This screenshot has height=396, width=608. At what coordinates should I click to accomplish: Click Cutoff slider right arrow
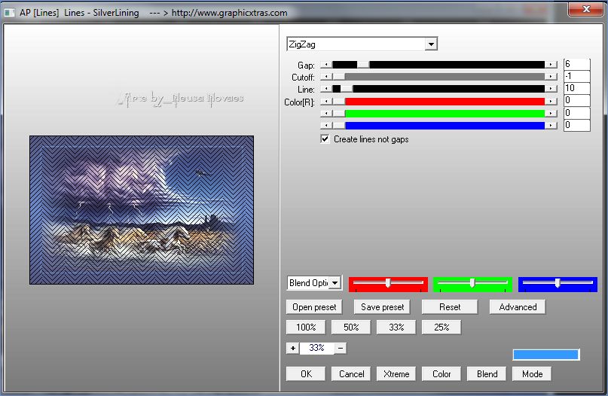(551, 77)
